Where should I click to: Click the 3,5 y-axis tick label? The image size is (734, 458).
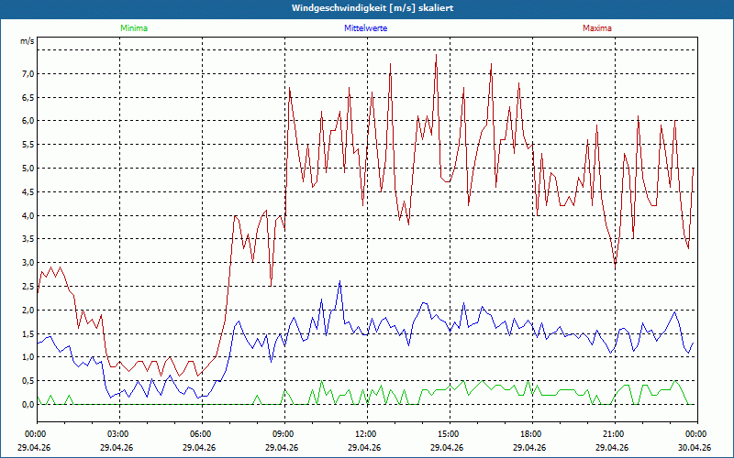28,239
